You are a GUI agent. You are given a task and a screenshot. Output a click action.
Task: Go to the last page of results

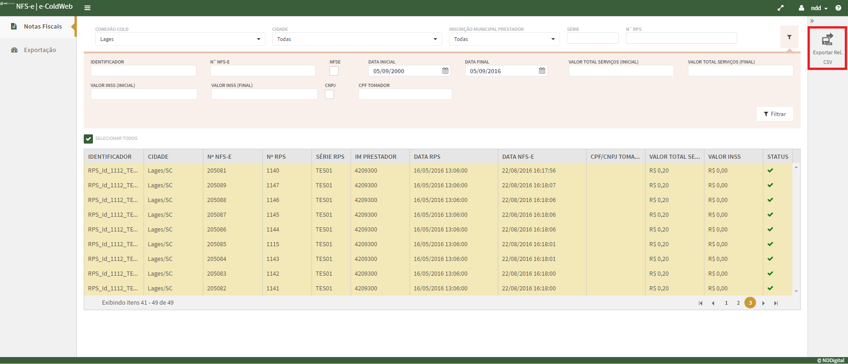[776, 303]
